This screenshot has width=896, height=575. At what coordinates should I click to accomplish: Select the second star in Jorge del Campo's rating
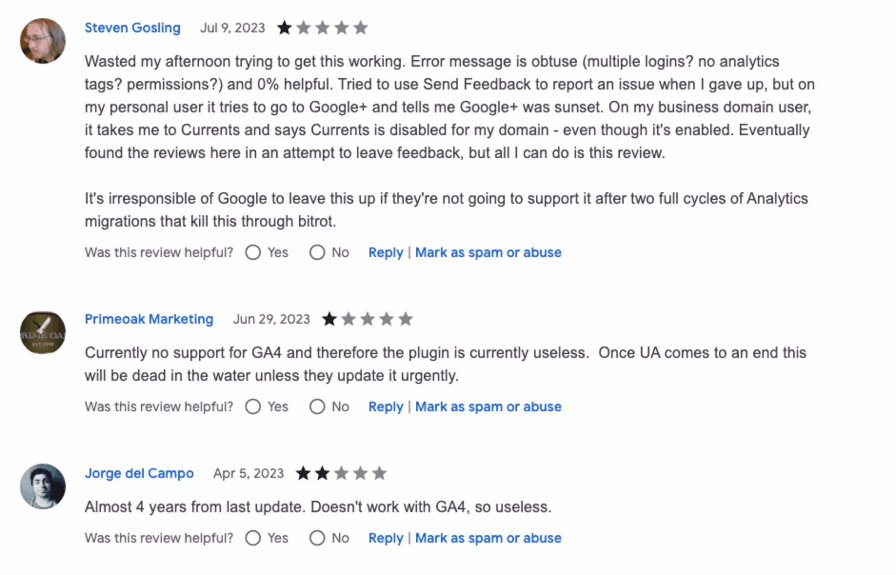(322, 473)
